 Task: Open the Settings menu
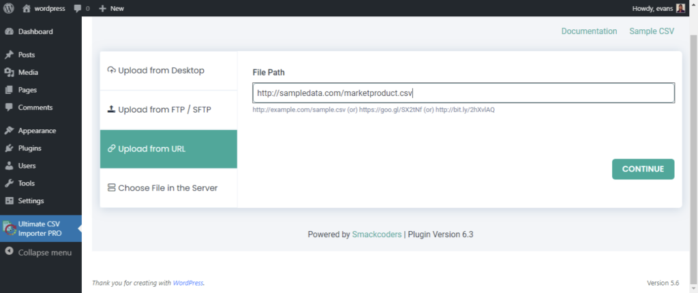[31, 201]
